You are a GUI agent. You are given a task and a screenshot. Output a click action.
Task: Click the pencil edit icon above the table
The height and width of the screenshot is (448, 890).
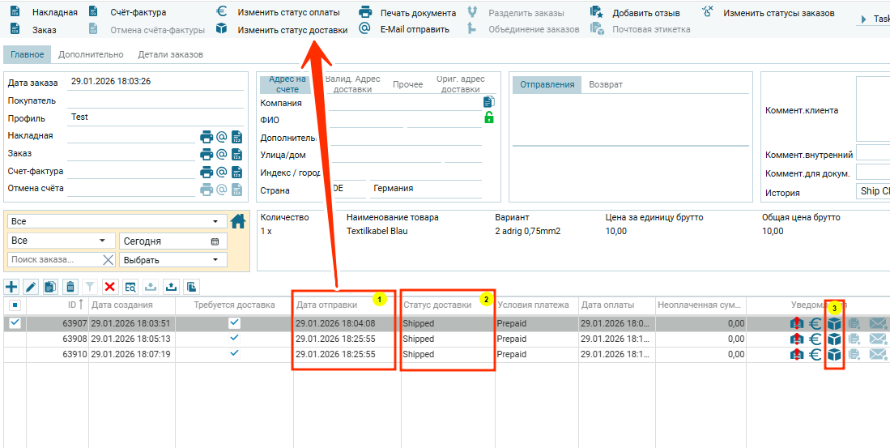(31, 286)
